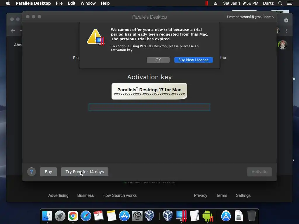The width and height of the screenshot is (299, 224).
Task: Click the eject icon in menu bar
Action: click(215, 3)
